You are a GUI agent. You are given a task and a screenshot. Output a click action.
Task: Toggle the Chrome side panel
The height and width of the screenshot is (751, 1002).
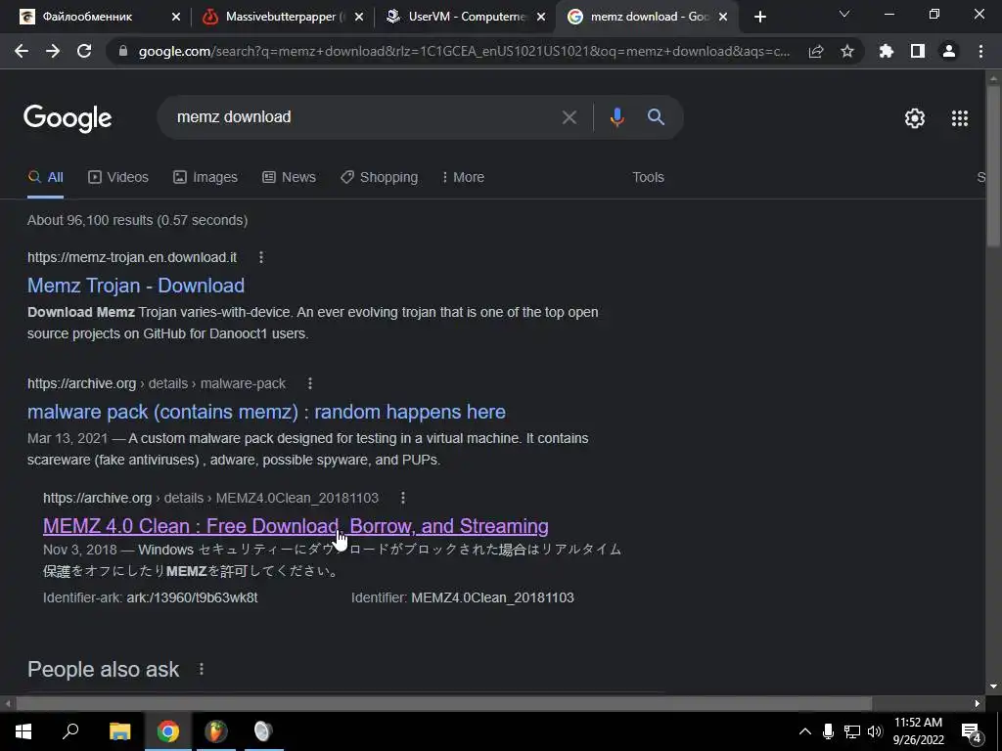tap(918, 52)
